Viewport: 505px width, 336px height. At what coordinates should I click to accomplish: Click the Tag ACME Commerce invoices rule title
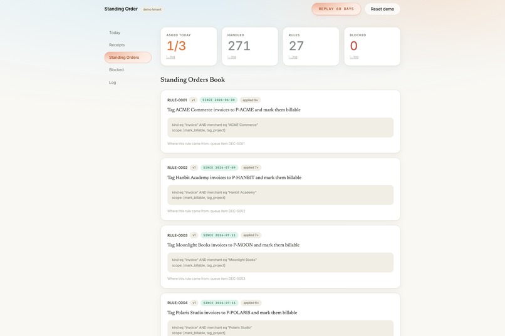tap(234, 109)
